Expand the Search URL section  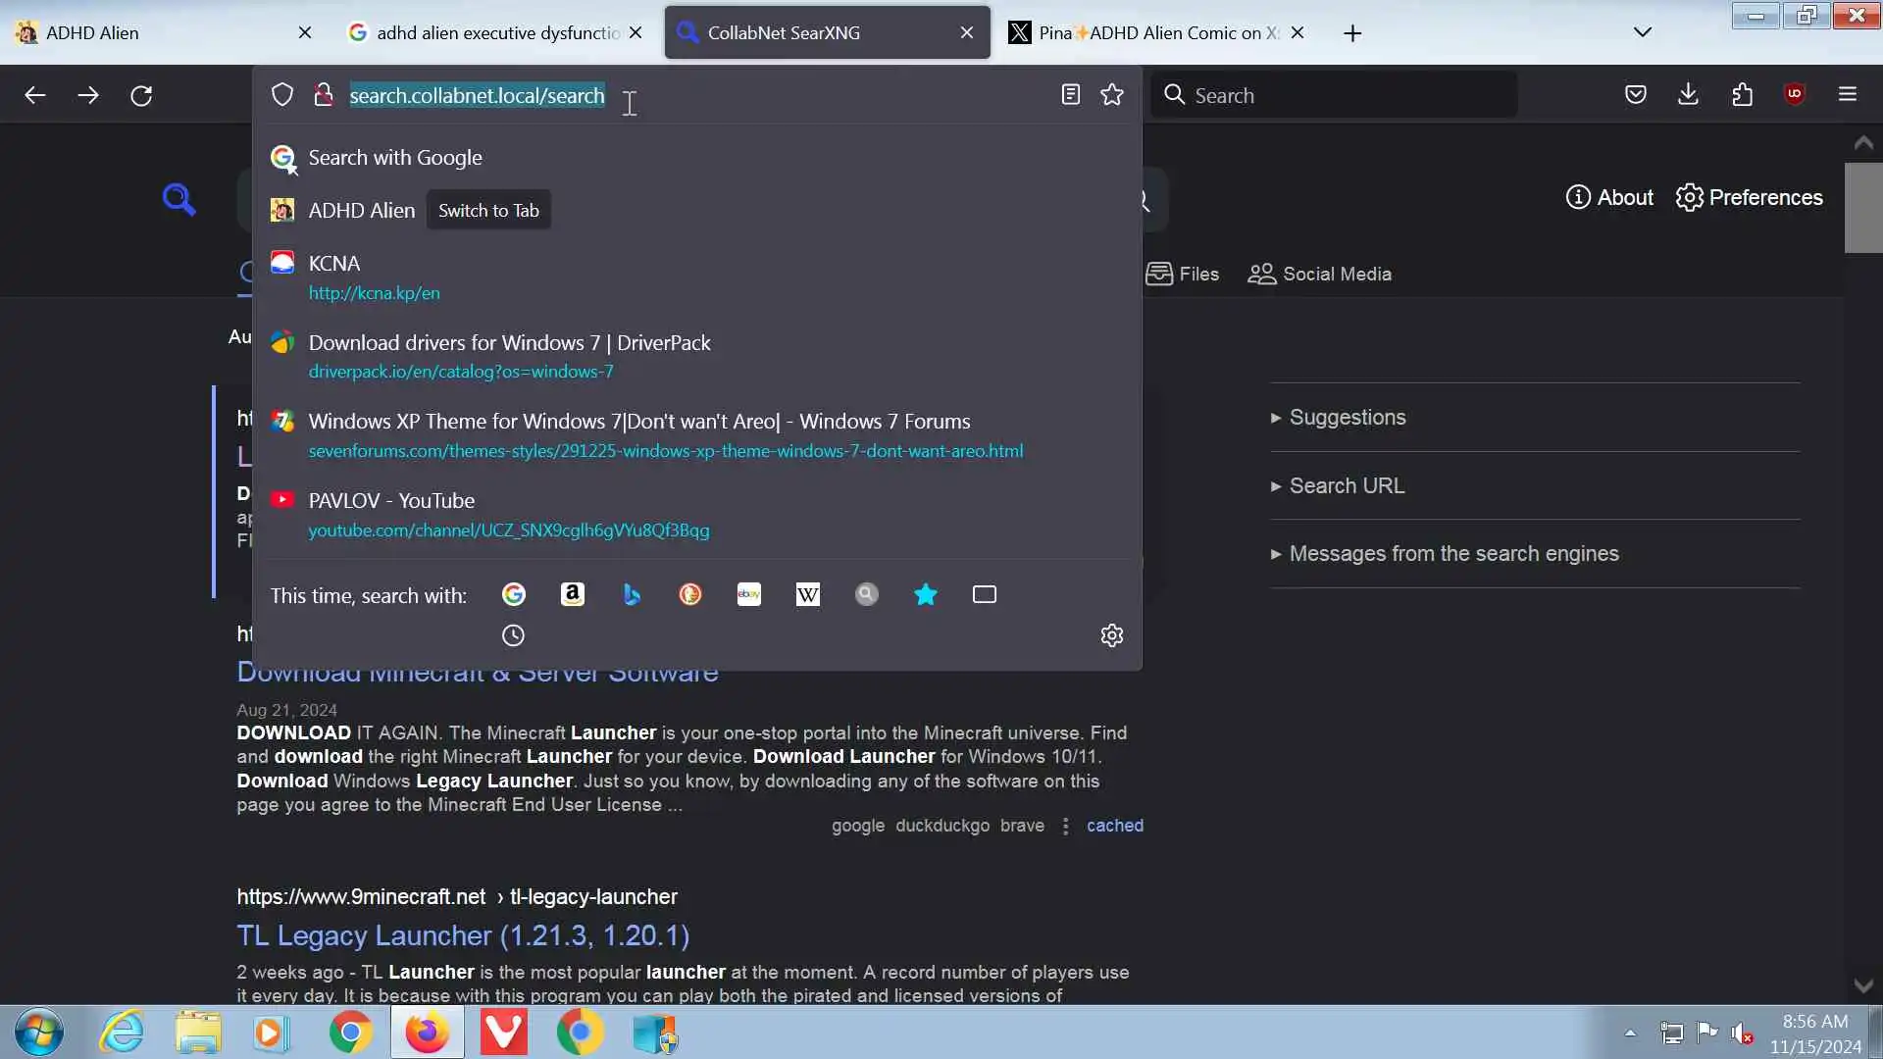[1346, 486]
